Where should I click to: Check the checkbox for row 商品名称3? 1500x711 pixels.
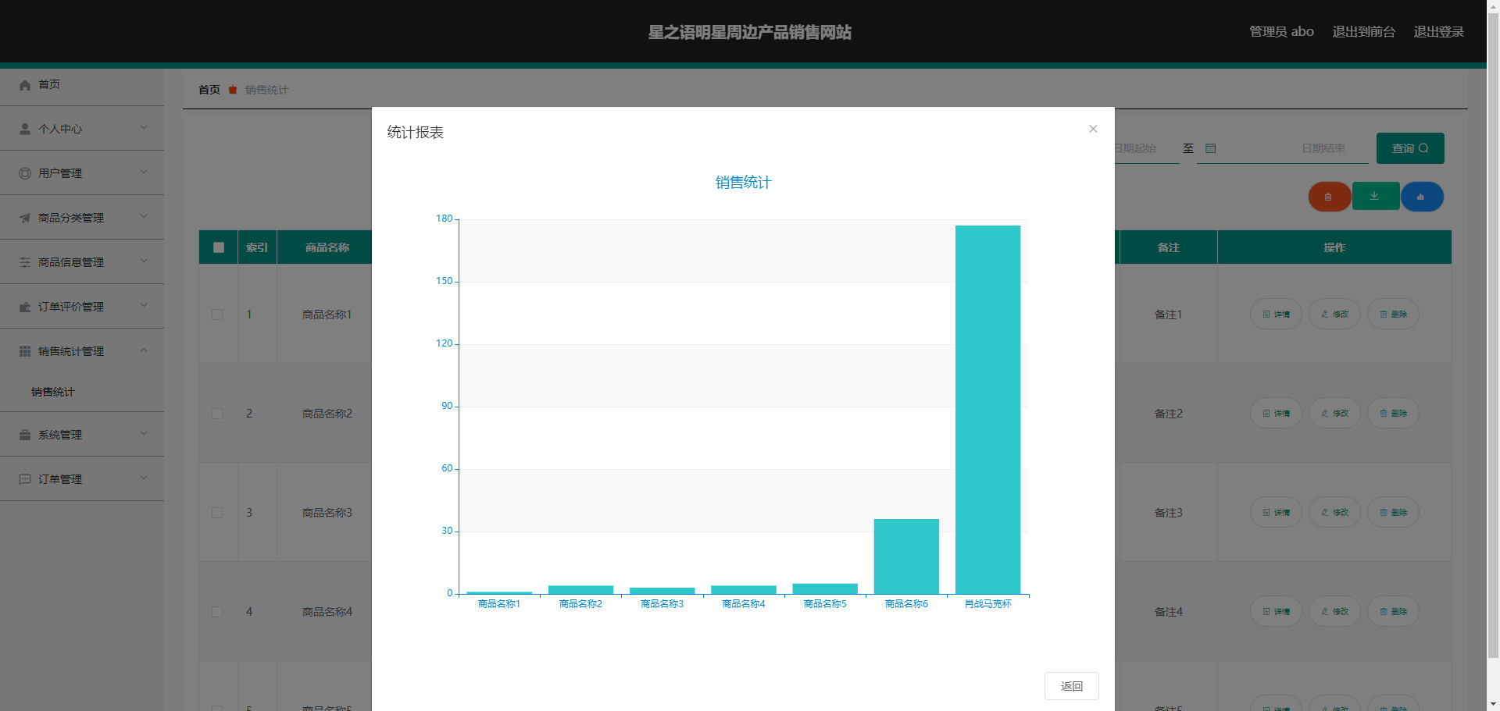click(x=217, y=513)
